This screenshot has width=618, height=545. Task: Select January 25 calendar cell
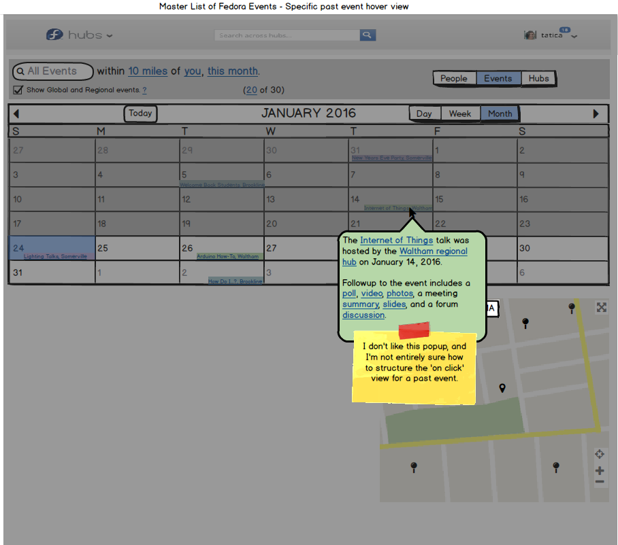coord(137,248)
